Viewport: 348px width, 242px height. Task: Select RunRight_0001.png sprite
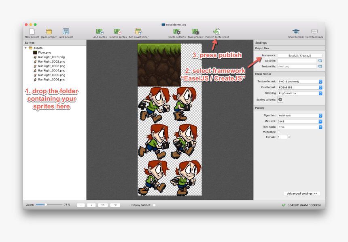[51, 57]
